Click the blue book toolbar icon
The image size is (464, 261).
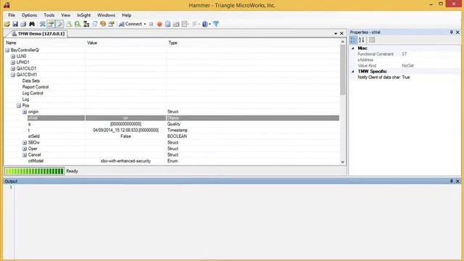(x=204, y=24)
